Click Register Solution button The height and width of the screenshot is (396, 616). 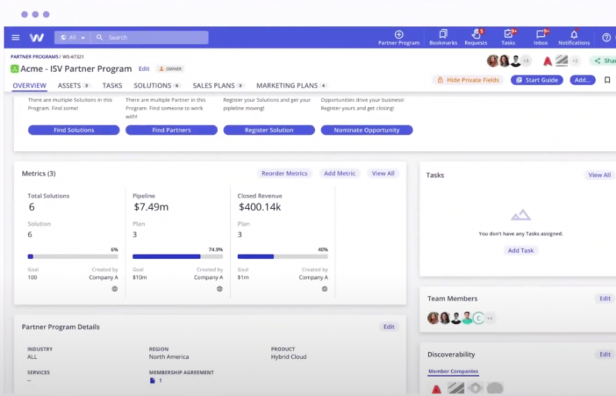click(x=269, y=130)
